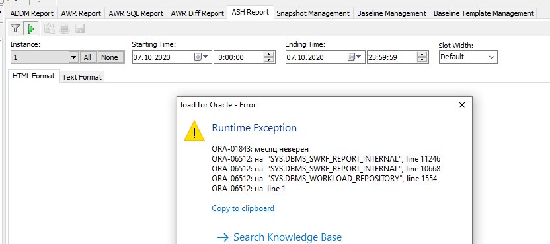The image size is (550, 244).
Task: Switch to the AWR Report tab
Action: [x=81, y=13]
